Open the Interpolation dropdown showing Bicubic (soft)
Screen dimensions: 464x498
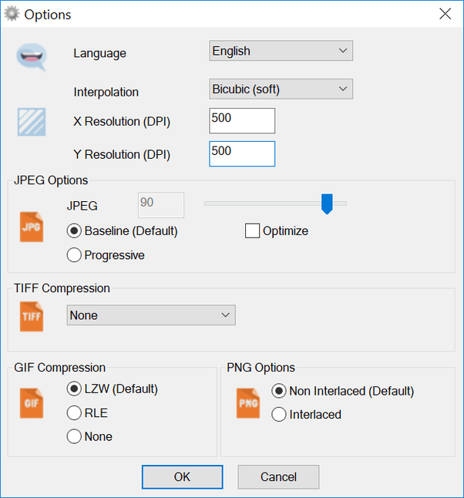[281, 89]
